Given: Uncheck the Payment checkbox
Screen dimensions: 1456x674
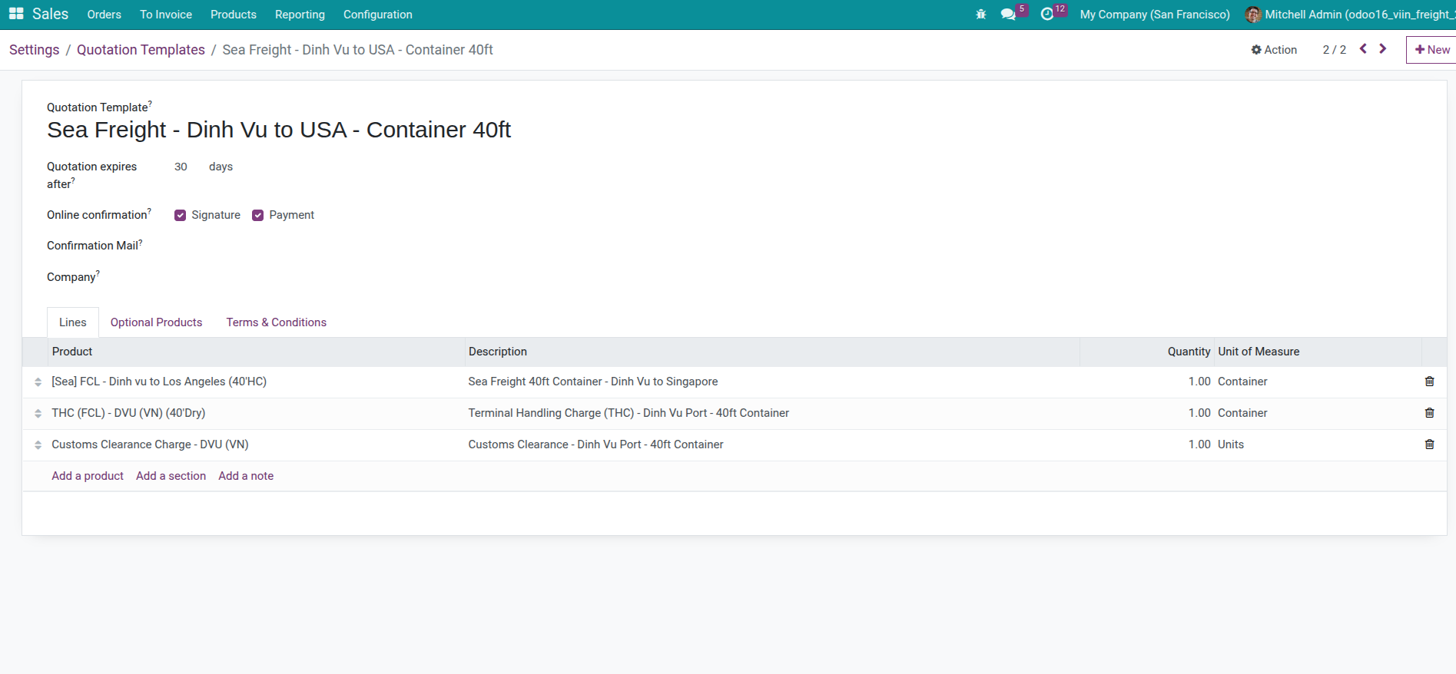Looking at the screenshot, I should coord(258,216).
